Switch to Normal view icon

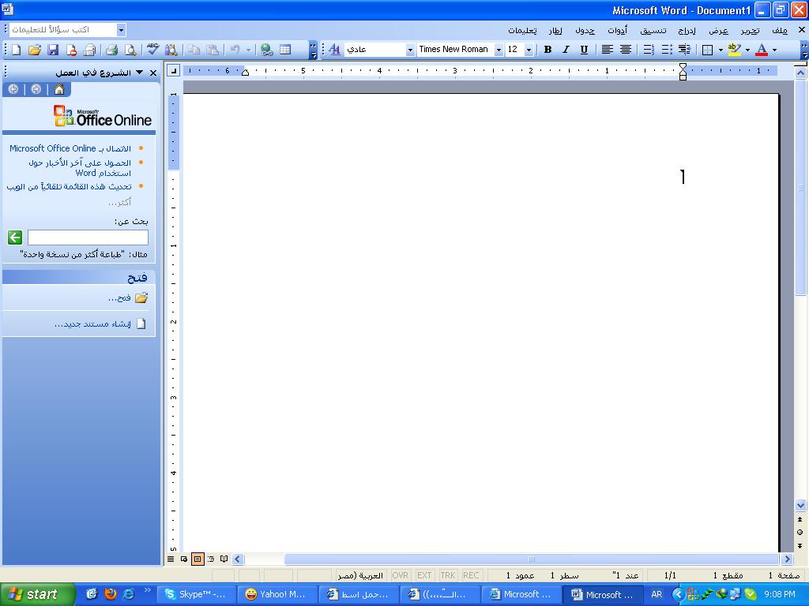coord(171,559)
